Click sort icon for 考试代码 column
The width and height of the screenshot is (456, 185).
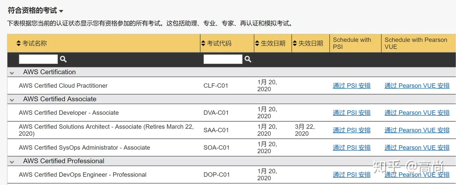click(203, 43)
